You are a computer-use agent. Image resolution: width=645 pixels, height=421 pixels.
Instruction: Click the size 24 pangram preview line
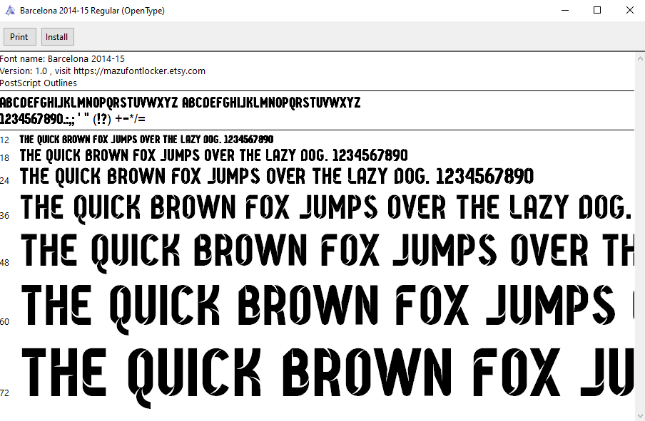coord(277,176)
